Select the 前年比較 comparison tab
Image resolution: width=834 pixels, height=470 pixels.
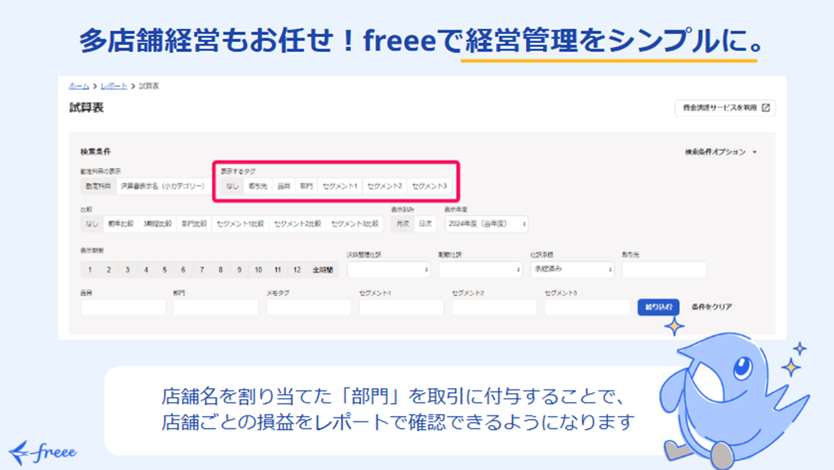click(x=121, y=224)
